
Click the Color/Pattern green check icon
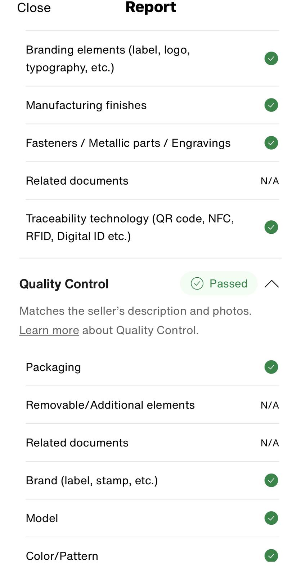(x=271, y=555)
